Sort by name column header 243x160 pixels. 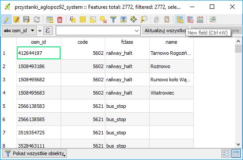tap(171, 42)
